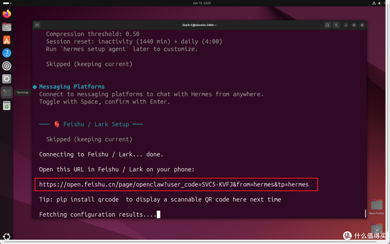
Task: Open the Home folder desktop icon
Action: 377,228
